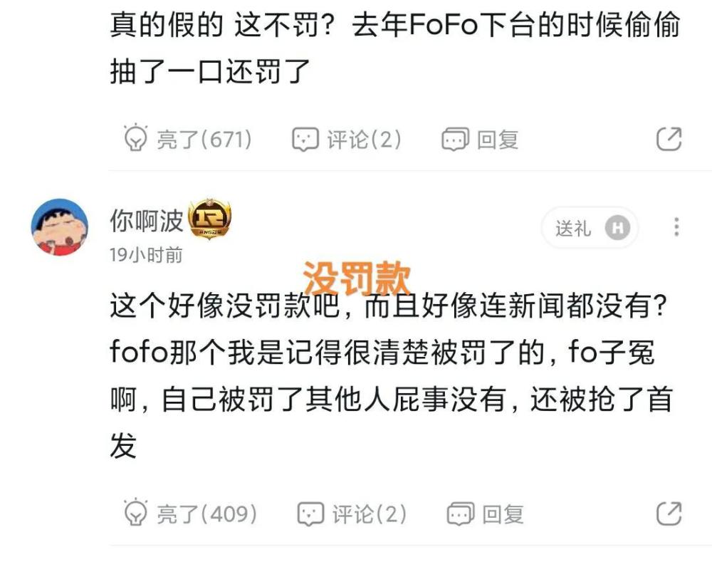Viewport: 712px width, 562px height.
Task: Open the three-dot menu for 你啊波's comment
Action: point(676,227)
